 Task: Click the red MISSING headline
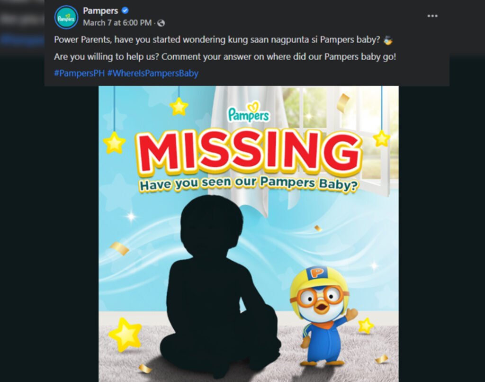coord(248,153)
